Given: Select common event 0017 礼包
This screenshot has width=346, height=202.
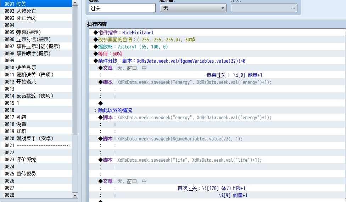Looking at the screenshot, I should coord(36,117).
